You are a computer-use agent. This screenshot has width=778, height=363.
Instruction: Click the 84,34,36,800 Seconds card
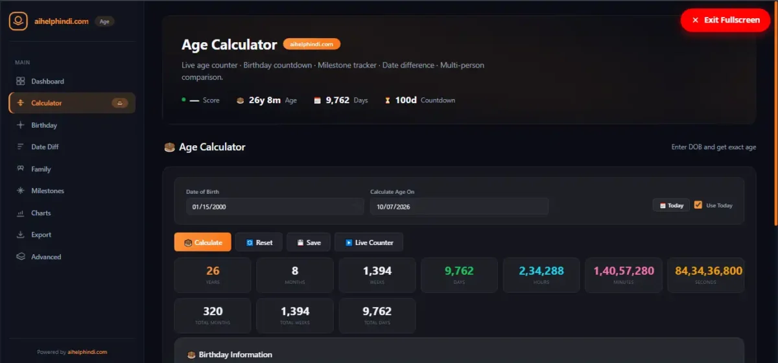coord(706,275)
